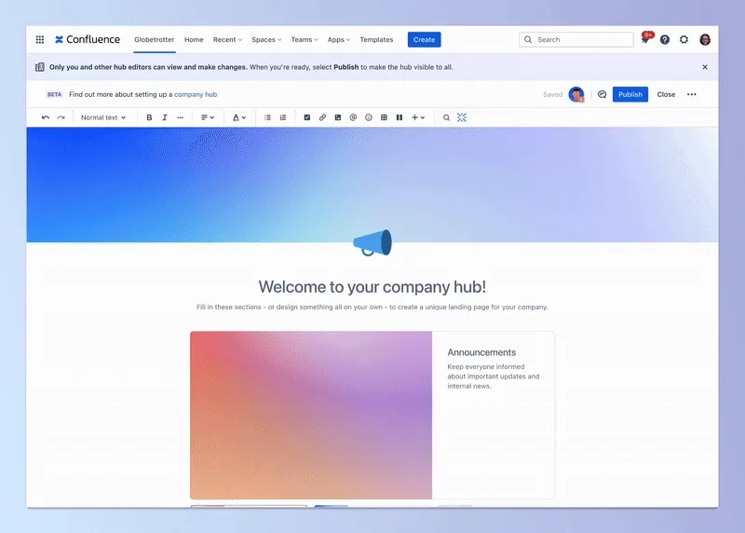Click the Saved status label
The height and width of the screenshot is (533, 745).
click(x=552, y=94)
